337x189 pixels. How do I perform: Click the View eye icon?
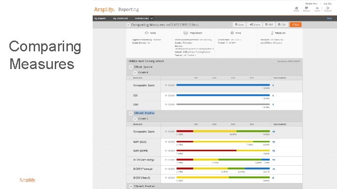pyautogui.click(x=147, y=33)
